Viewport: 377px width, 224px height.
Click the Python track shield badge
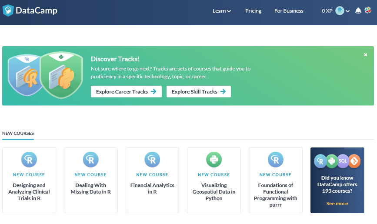pos(61,75)
